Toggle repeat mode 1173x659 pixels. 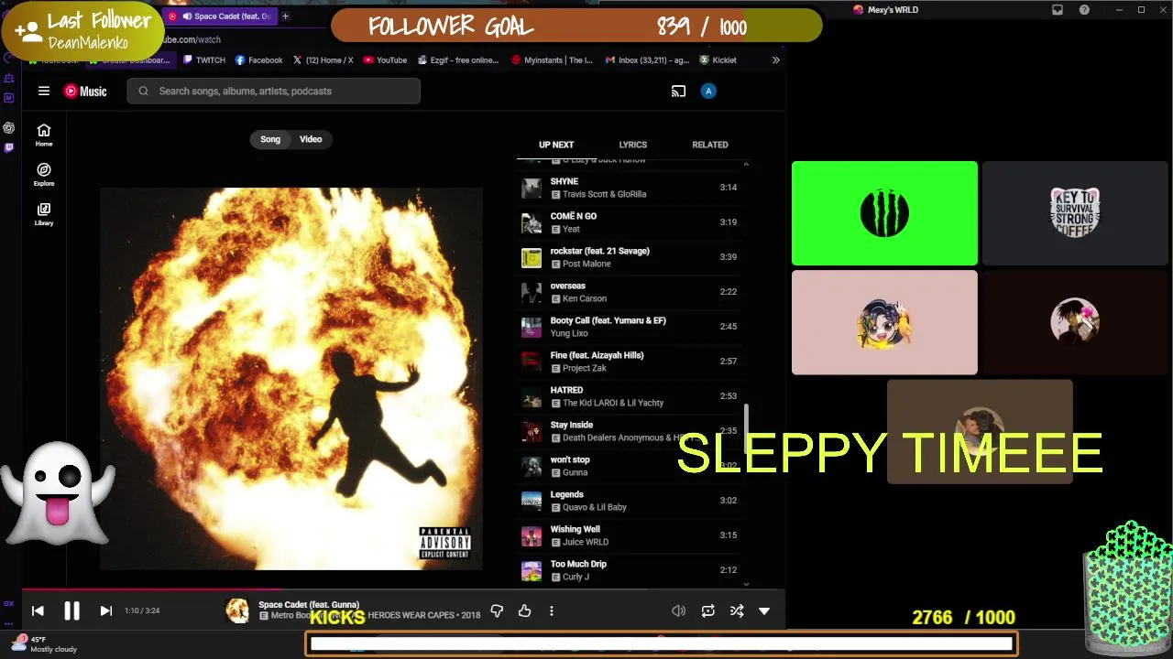(x=707, y=610)
